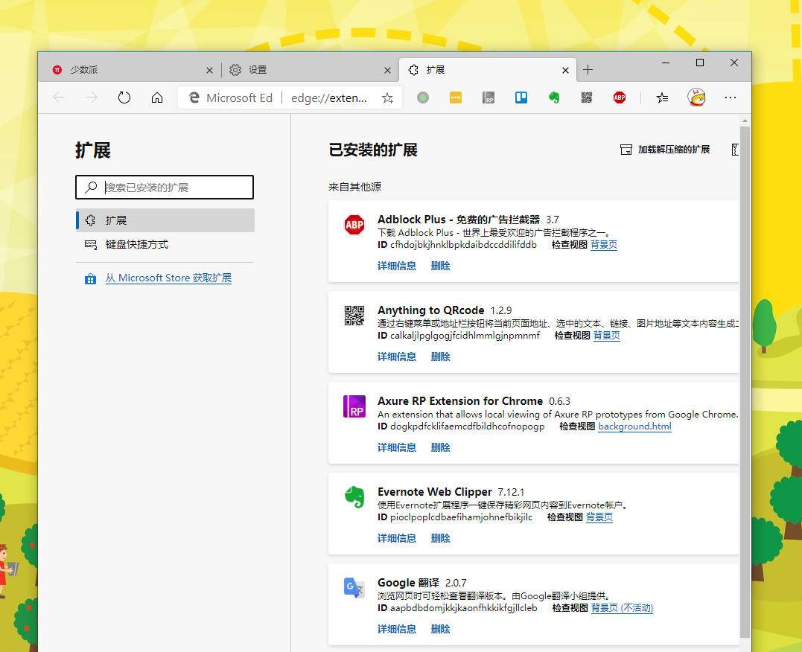
Task: Click 加载解压缩的扩展 button
Action: (665, 150)
